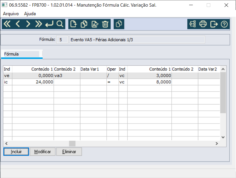Click the horizontal scrollbar right arrow
This screenshot has width=236, height=178.
coord(217,143)
